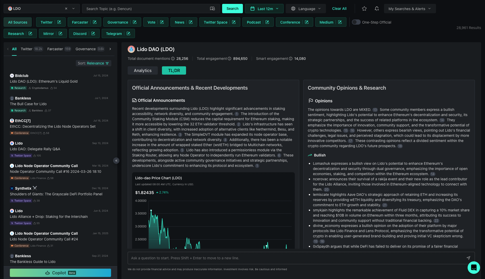Click the notifications bell icon

377,9
